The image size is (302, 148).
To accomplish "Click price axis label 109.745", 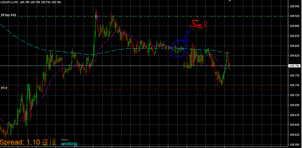I will [294, 85].
